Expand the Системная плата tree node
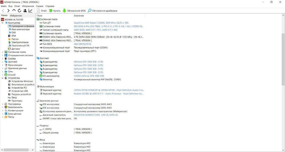The height and width of the screenshot is (152, 285). (2, 52)
